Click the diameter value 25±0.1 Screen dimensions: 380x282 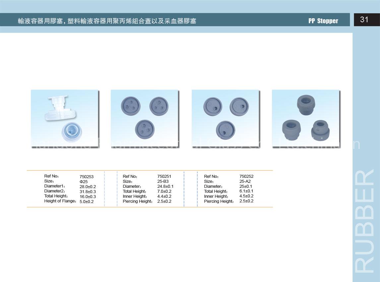246,186
